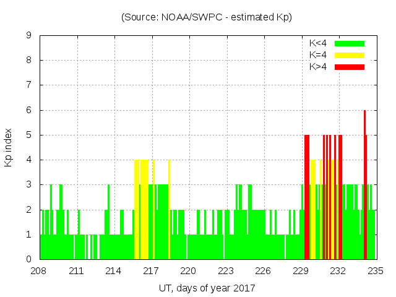Click the y-axis tick label 0

pos(28,259)
